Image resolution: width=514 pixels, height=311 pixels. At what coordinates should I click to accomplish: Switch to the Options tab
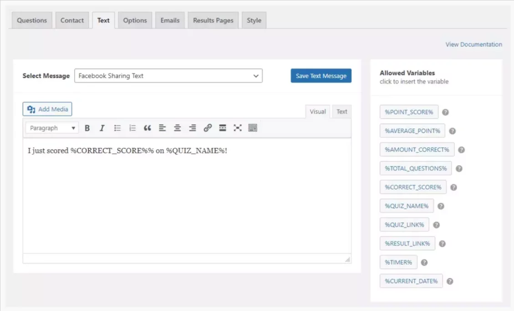pyautogui.click(x=135, y=20)
